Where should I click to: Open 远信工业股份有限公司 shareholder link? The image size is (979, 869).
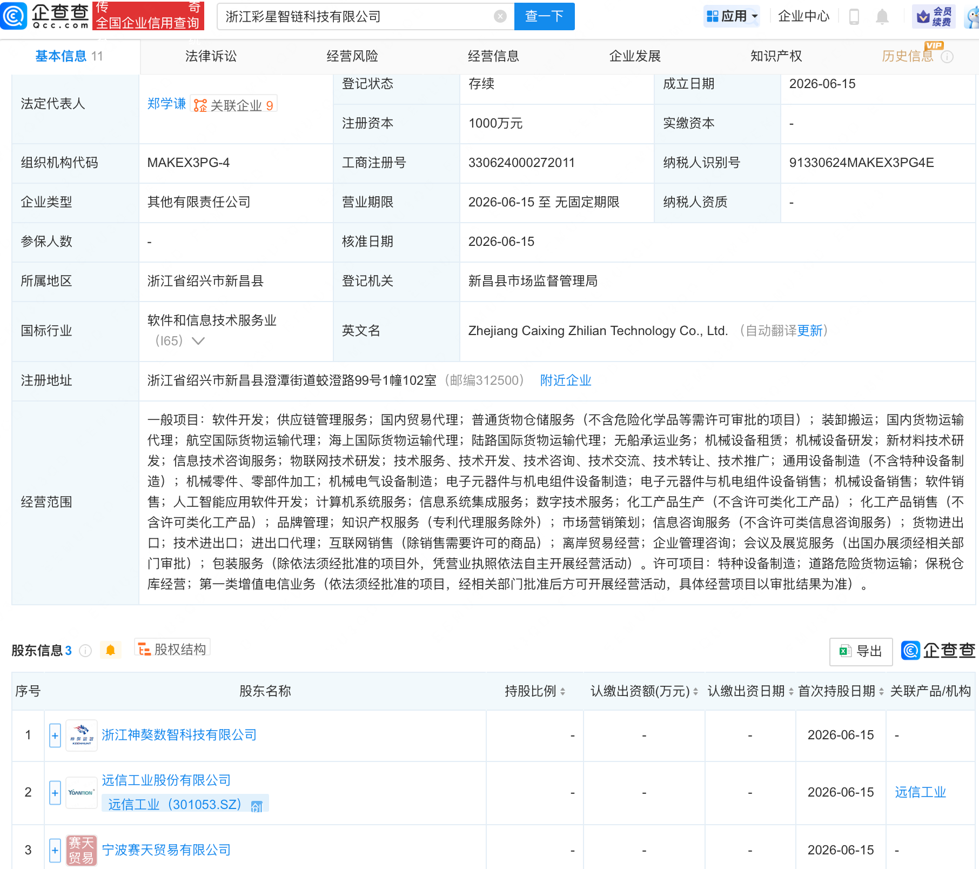pyautogui.click(x=166, y=780)
